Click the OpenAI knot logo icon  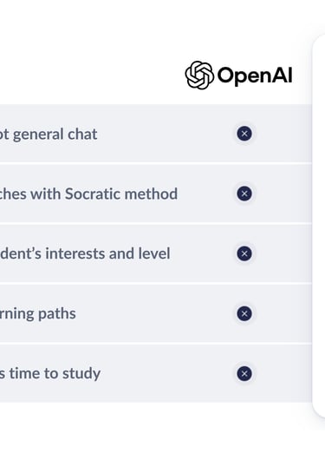(x=199, y=75)
